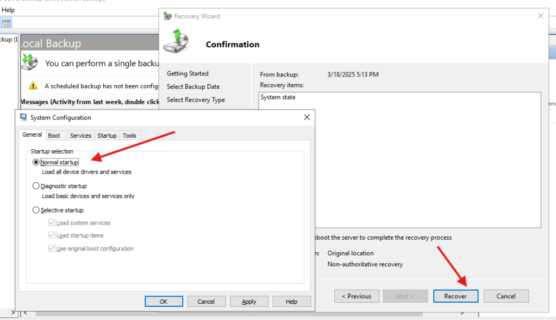Toggle the Load system services checkbox

(52, 223)
